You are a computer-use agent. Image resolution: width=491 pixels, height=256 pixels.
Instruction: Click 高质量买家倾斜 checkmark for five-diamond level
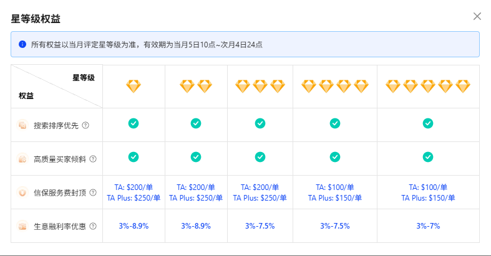tap(428, 157)
